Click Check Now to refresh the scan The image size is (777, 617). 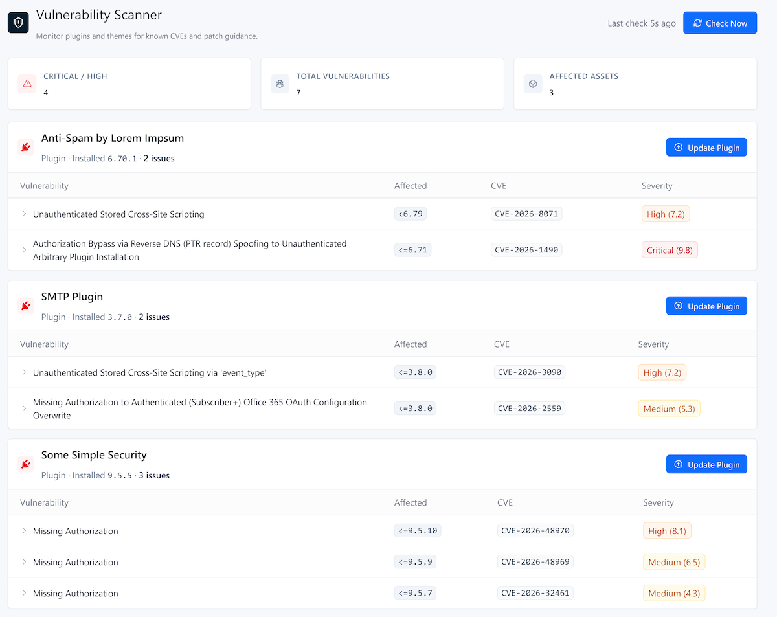point(720,23)
